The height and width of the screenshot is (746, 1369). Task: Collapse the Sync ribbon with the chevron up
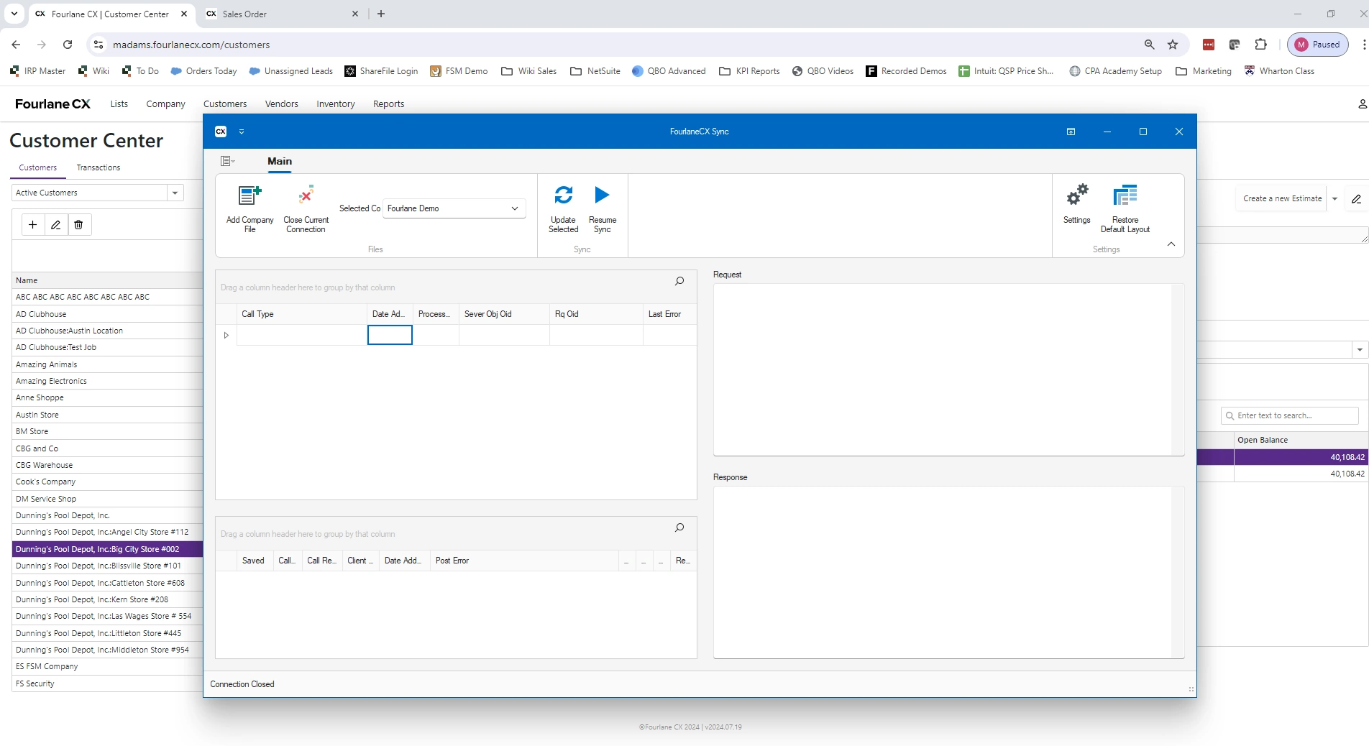pyautogui.click(x=1171, y=244)
